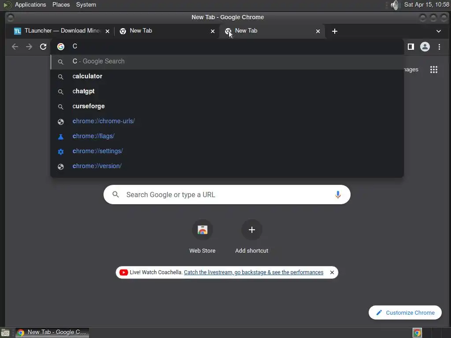Click the volume speaker icon in top panel
The width and height of the screenshot is (451, 338).
pyautogui.click(x=396, y=5)
